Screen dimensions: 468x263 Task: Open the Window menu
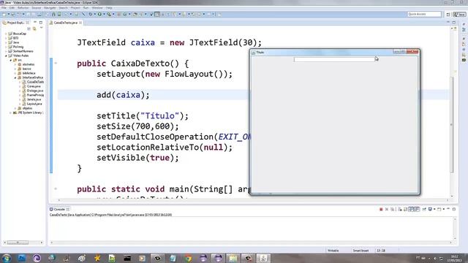point(97,8)
